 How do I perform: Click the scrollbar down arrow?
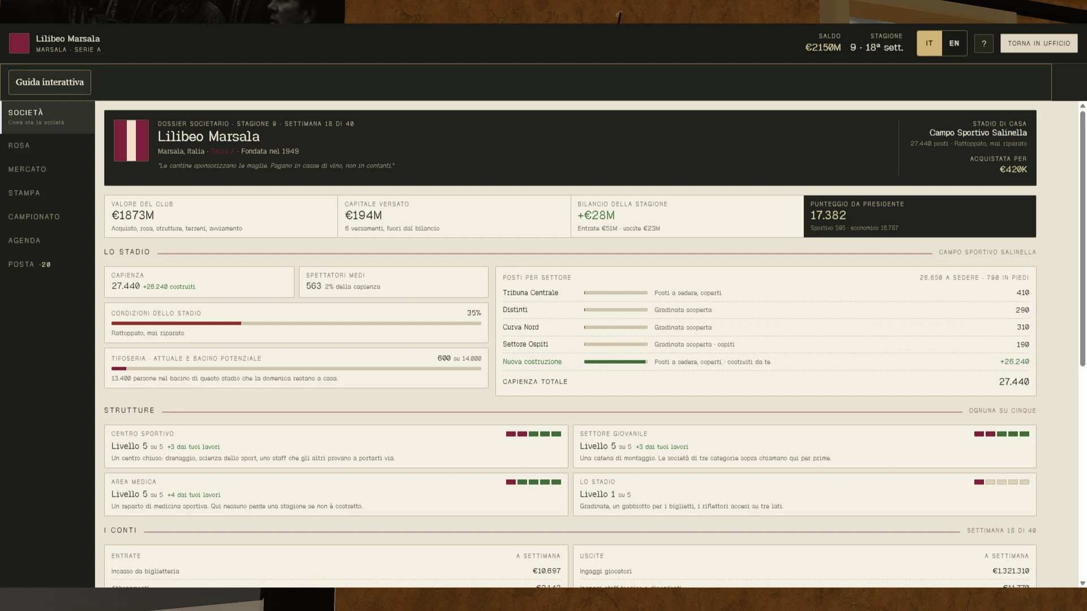1082,583
